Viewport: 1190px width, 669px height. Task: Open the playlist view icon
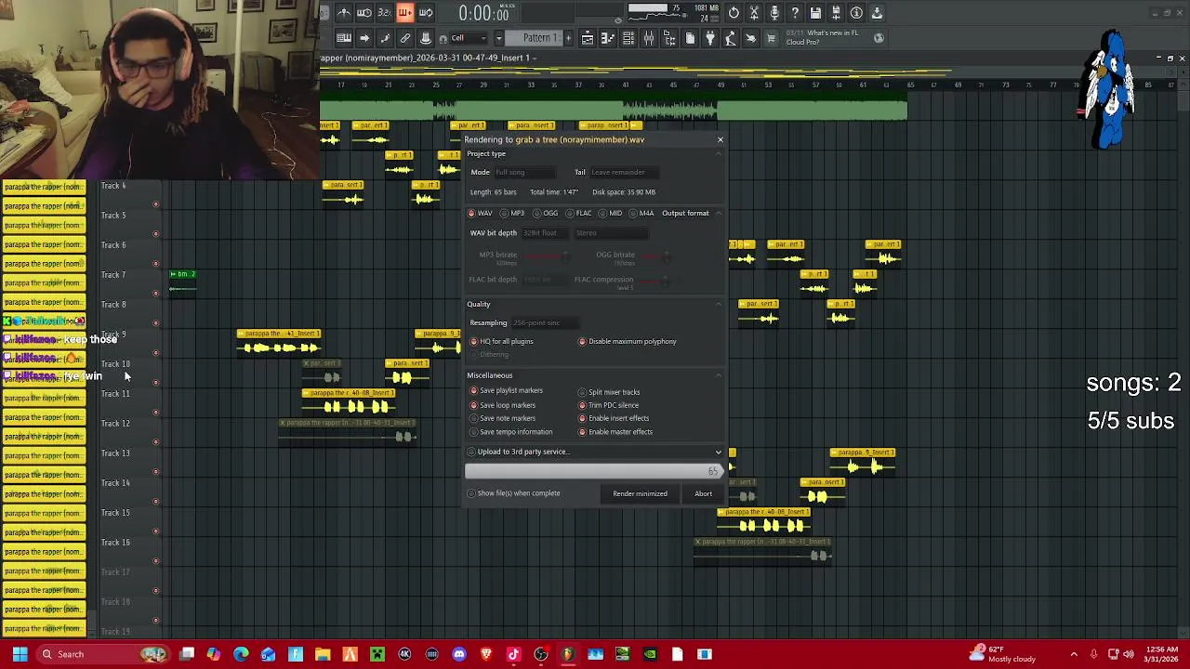[588, 38]
